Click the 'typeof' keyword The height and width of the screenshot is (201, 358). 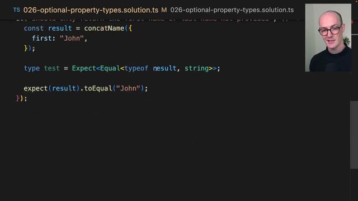[x=136, y=68]
